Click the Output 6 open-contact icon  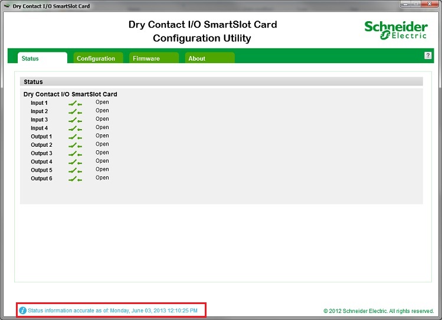click(x=76, y=179)
